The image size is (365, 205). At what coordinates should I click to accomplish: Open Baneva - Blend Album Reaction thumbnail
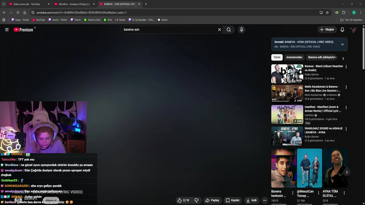(x=287, y=74)
